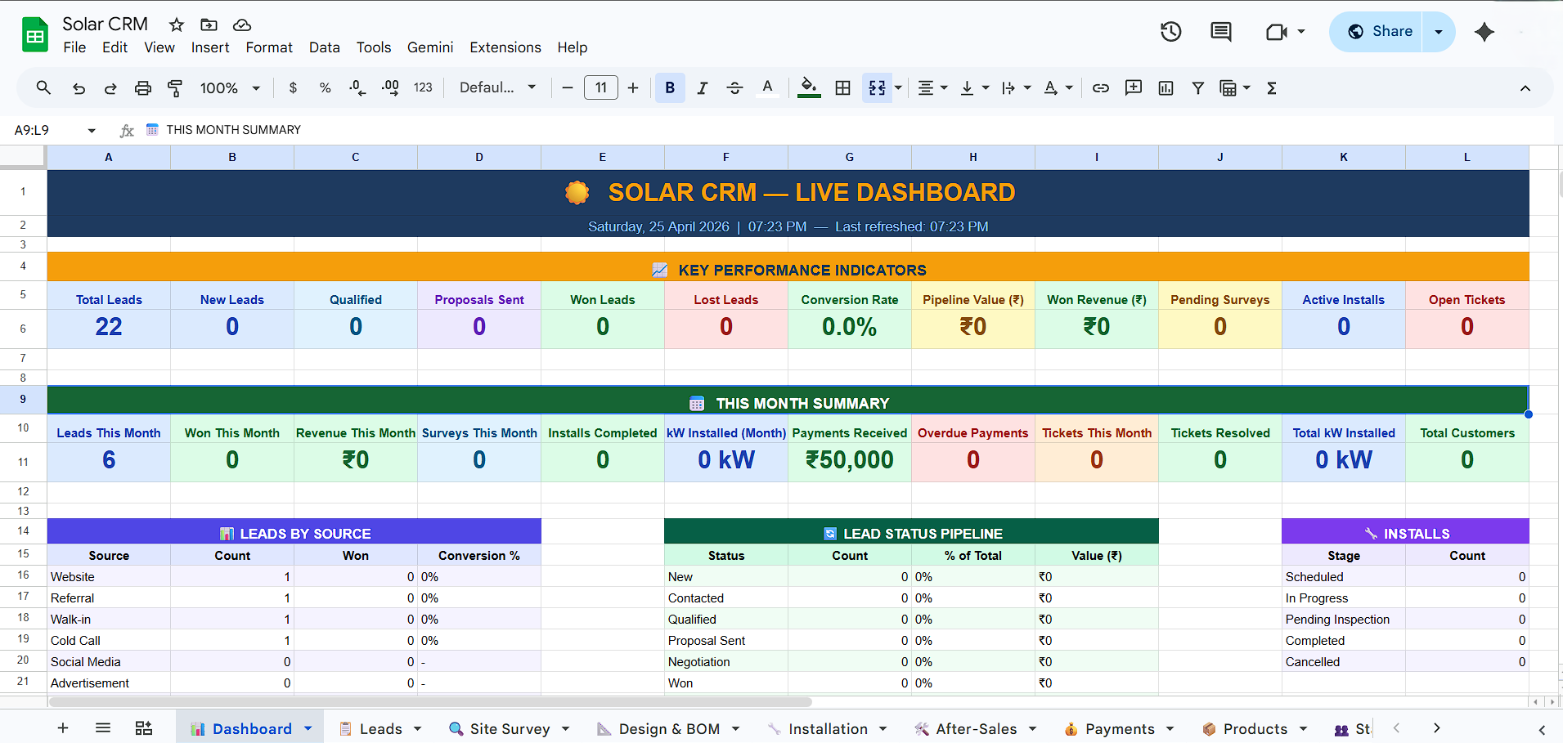This screenshot has height=743, width=1563.
Task: Select the strikethrough tool
Action: coord(734,87)
